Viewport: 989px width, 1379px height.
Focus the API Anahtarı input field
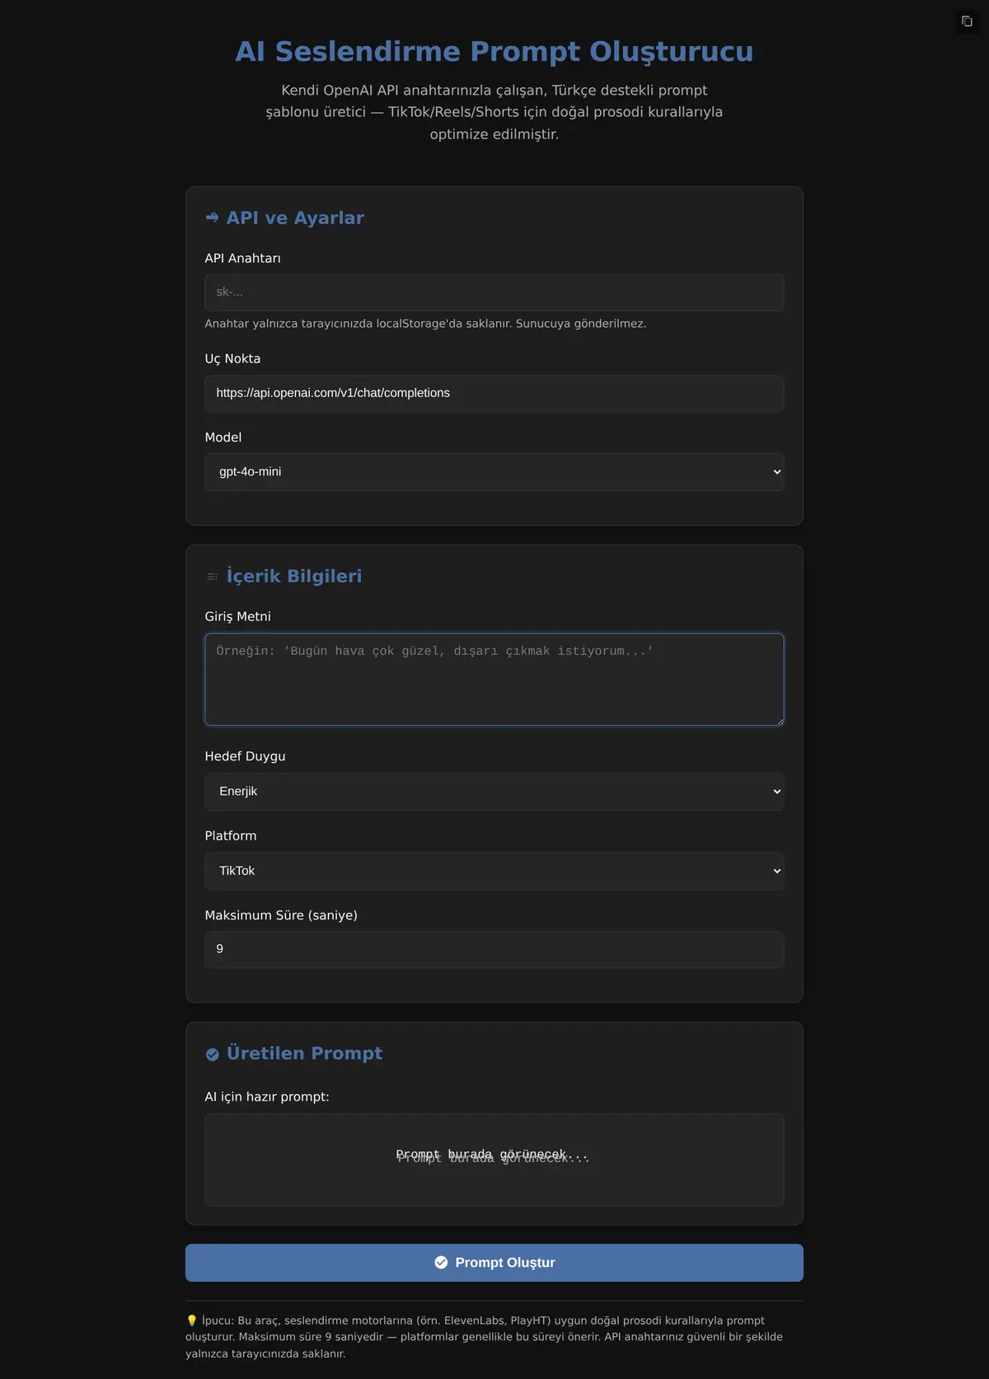pyautogui.click(x=494, y=292)
